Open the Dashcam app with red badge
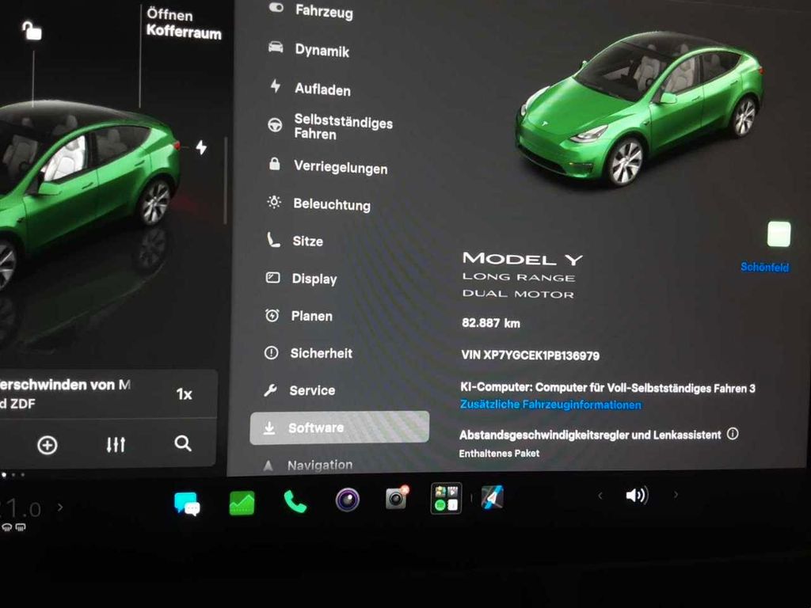Viewport: 811px width, 608px height. click(x=397, y=499)
